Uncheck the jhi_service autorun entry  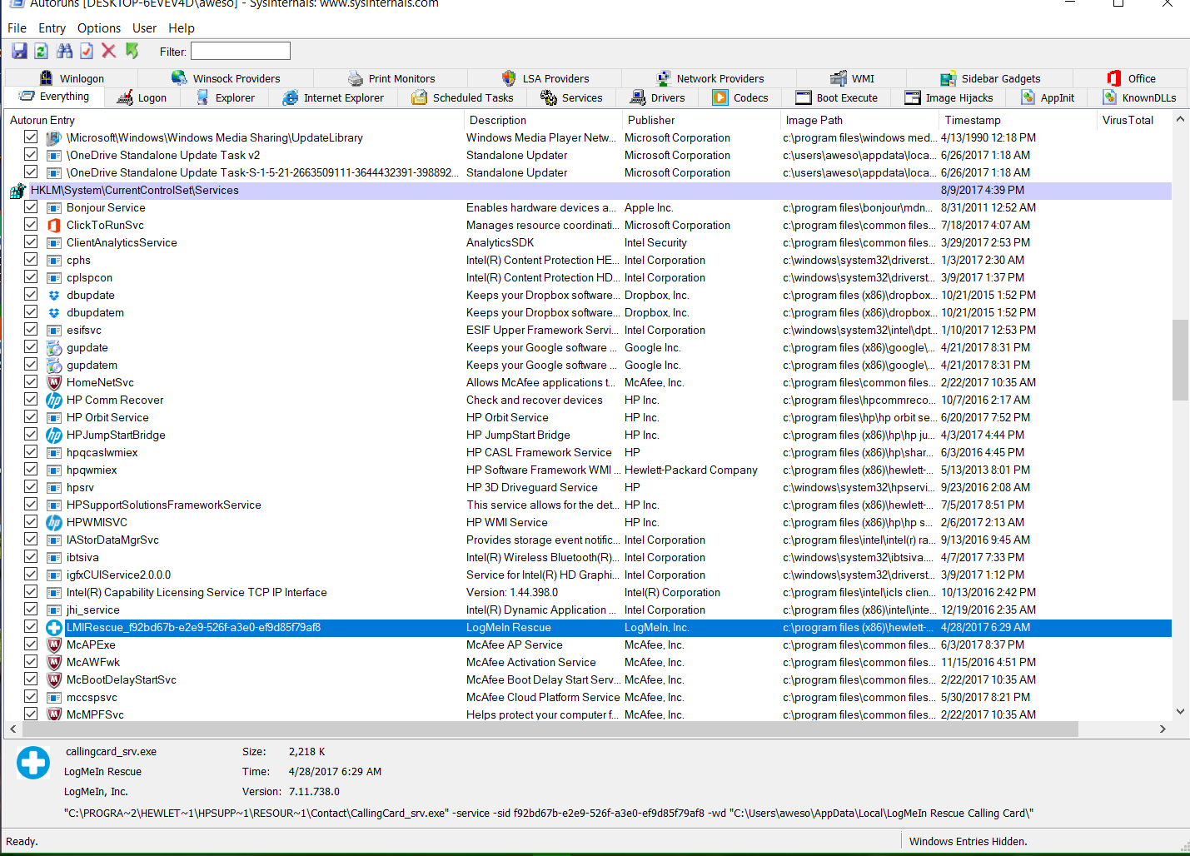click(x=30, y=610)
